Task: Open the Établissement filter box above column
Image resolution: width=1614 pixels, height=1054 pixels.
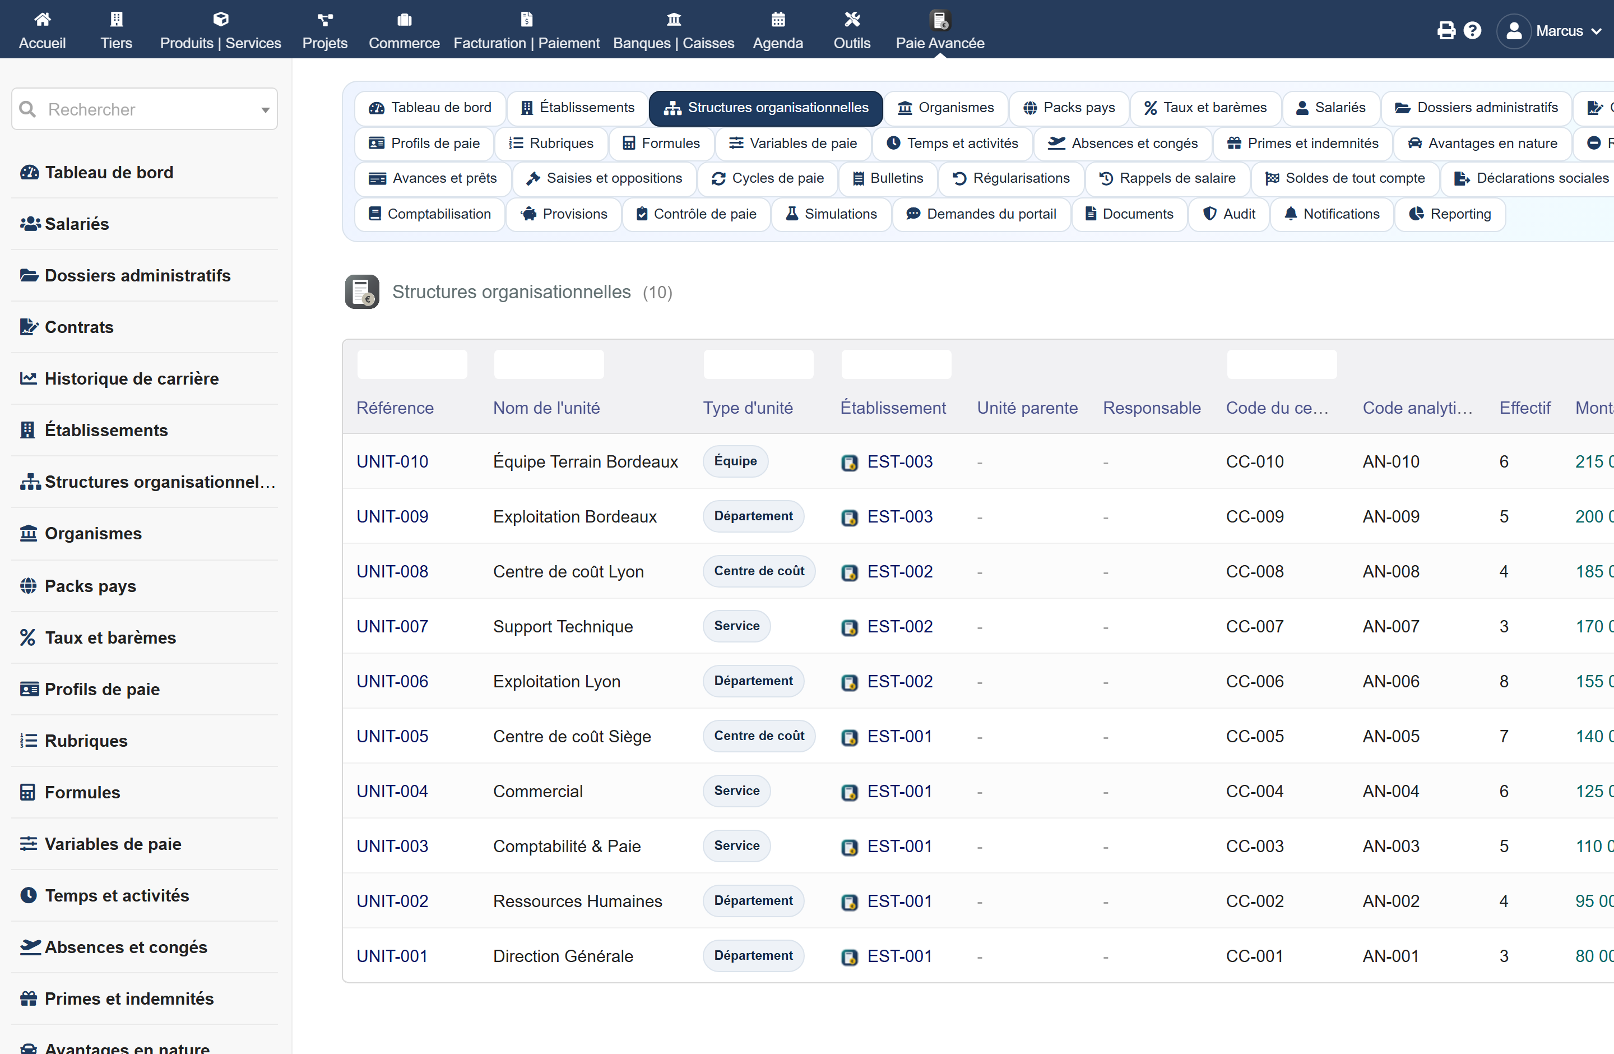Action: (896, 364)
